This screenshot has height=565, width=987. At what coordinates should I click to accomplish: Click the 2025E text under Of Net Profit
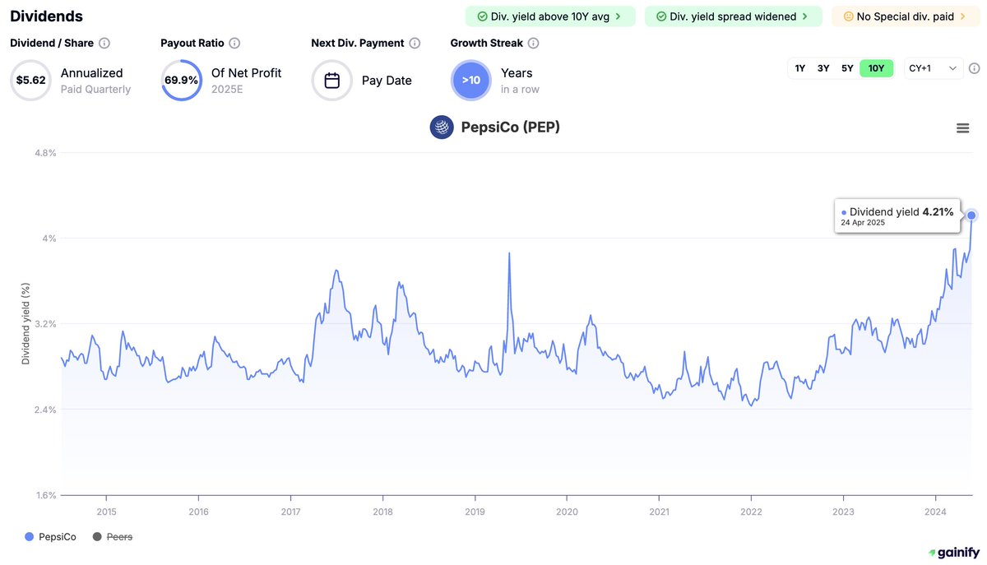[x=227, y=89]
